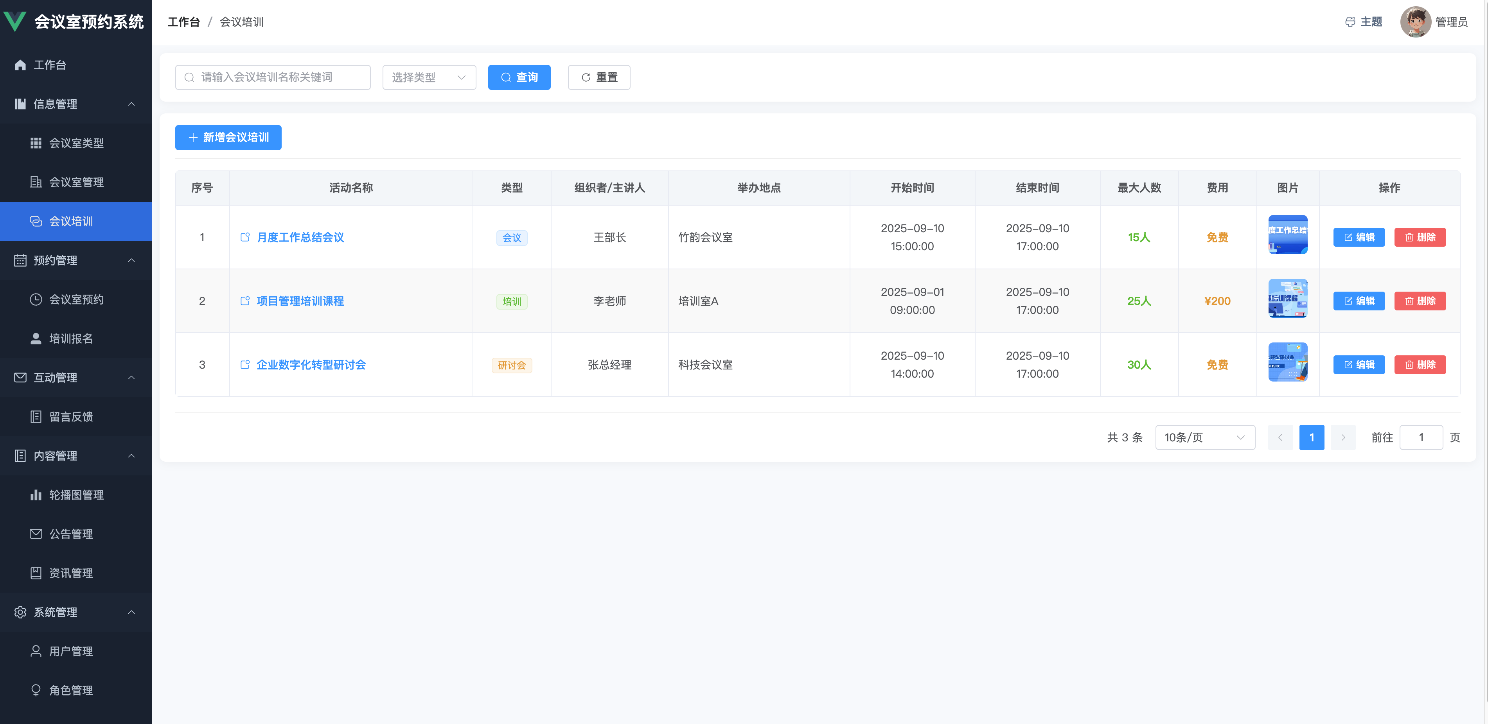
Task: Delete the 项目管理培训课程 row
Action: 1419,301
